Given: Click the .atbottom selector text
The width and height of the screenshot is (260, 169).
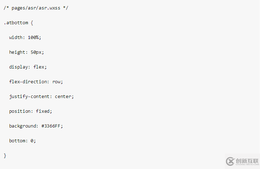Looking at the screenshot, I should click(x=16, y=23).
